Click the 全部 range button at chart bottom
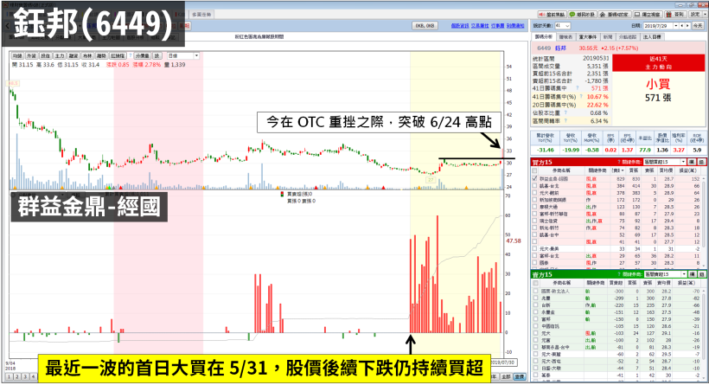Screen dimensions: 709x385 click(x=507, y=376)
